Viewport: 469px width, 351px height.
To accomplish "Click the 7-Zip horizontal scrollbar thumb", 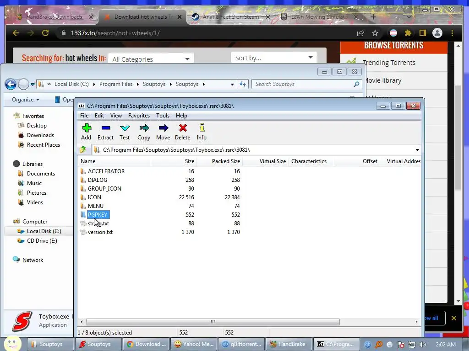I will [x=213, y=322].
